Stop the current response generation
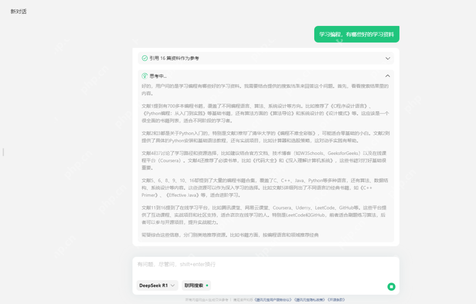476x304 pixels. 391,286
